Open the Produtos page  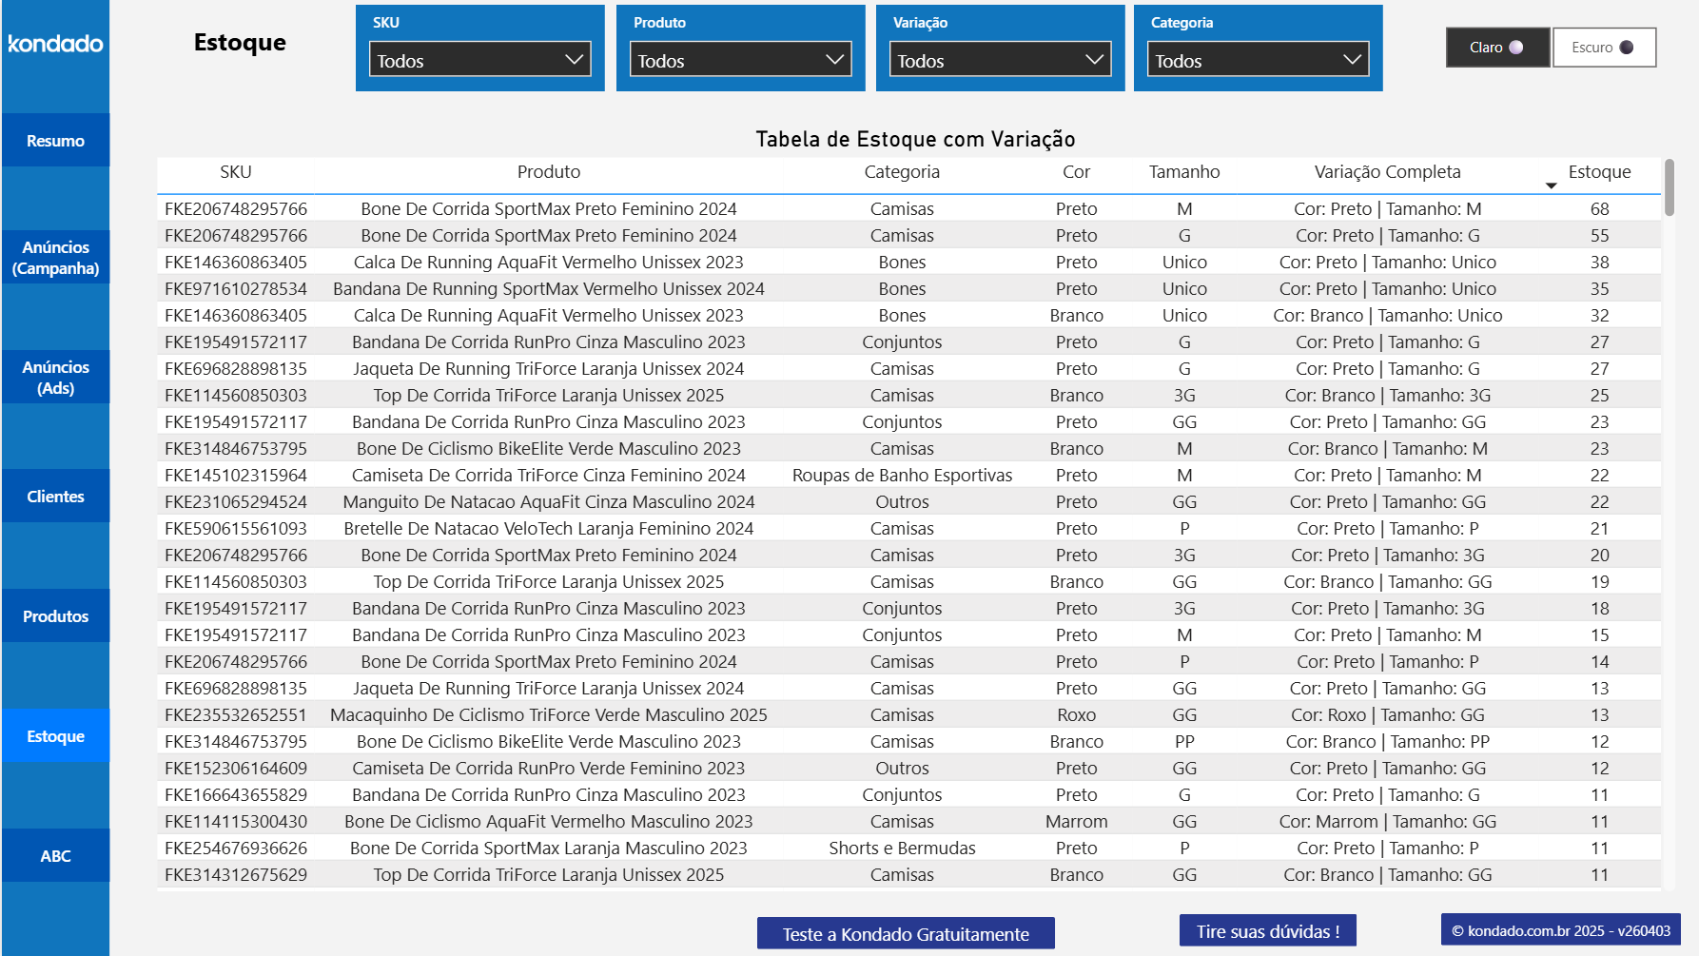pos(54,615)
